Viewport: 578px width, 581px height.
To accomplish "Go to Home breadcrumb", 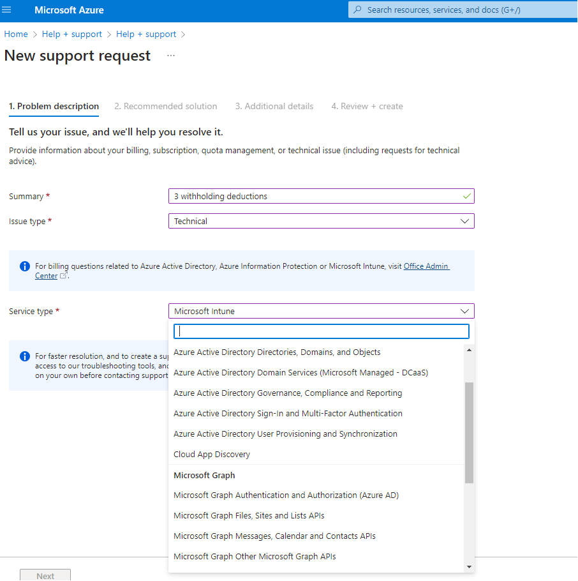I will point(16,34).
